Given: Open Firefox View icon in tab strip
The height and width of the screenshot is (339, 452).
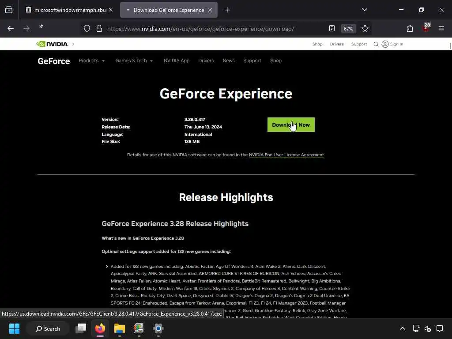Looking at the screenshot, I should (x=9, y=10).
